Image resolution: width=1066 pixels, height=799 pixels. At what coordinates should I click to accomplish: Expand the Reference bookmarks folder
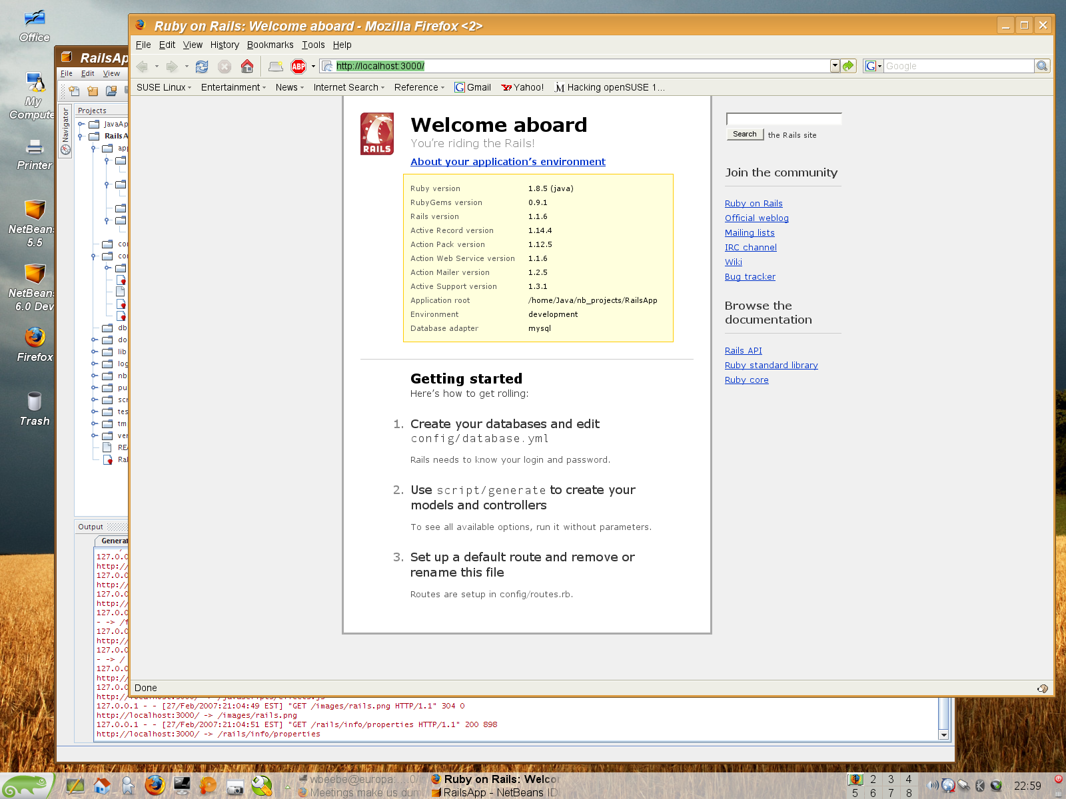(x=419, y=87)
